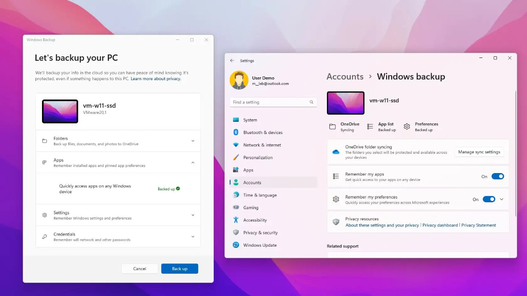
Task: Expand the Credentials section in Windows Backup
Action: coord(193,237)
